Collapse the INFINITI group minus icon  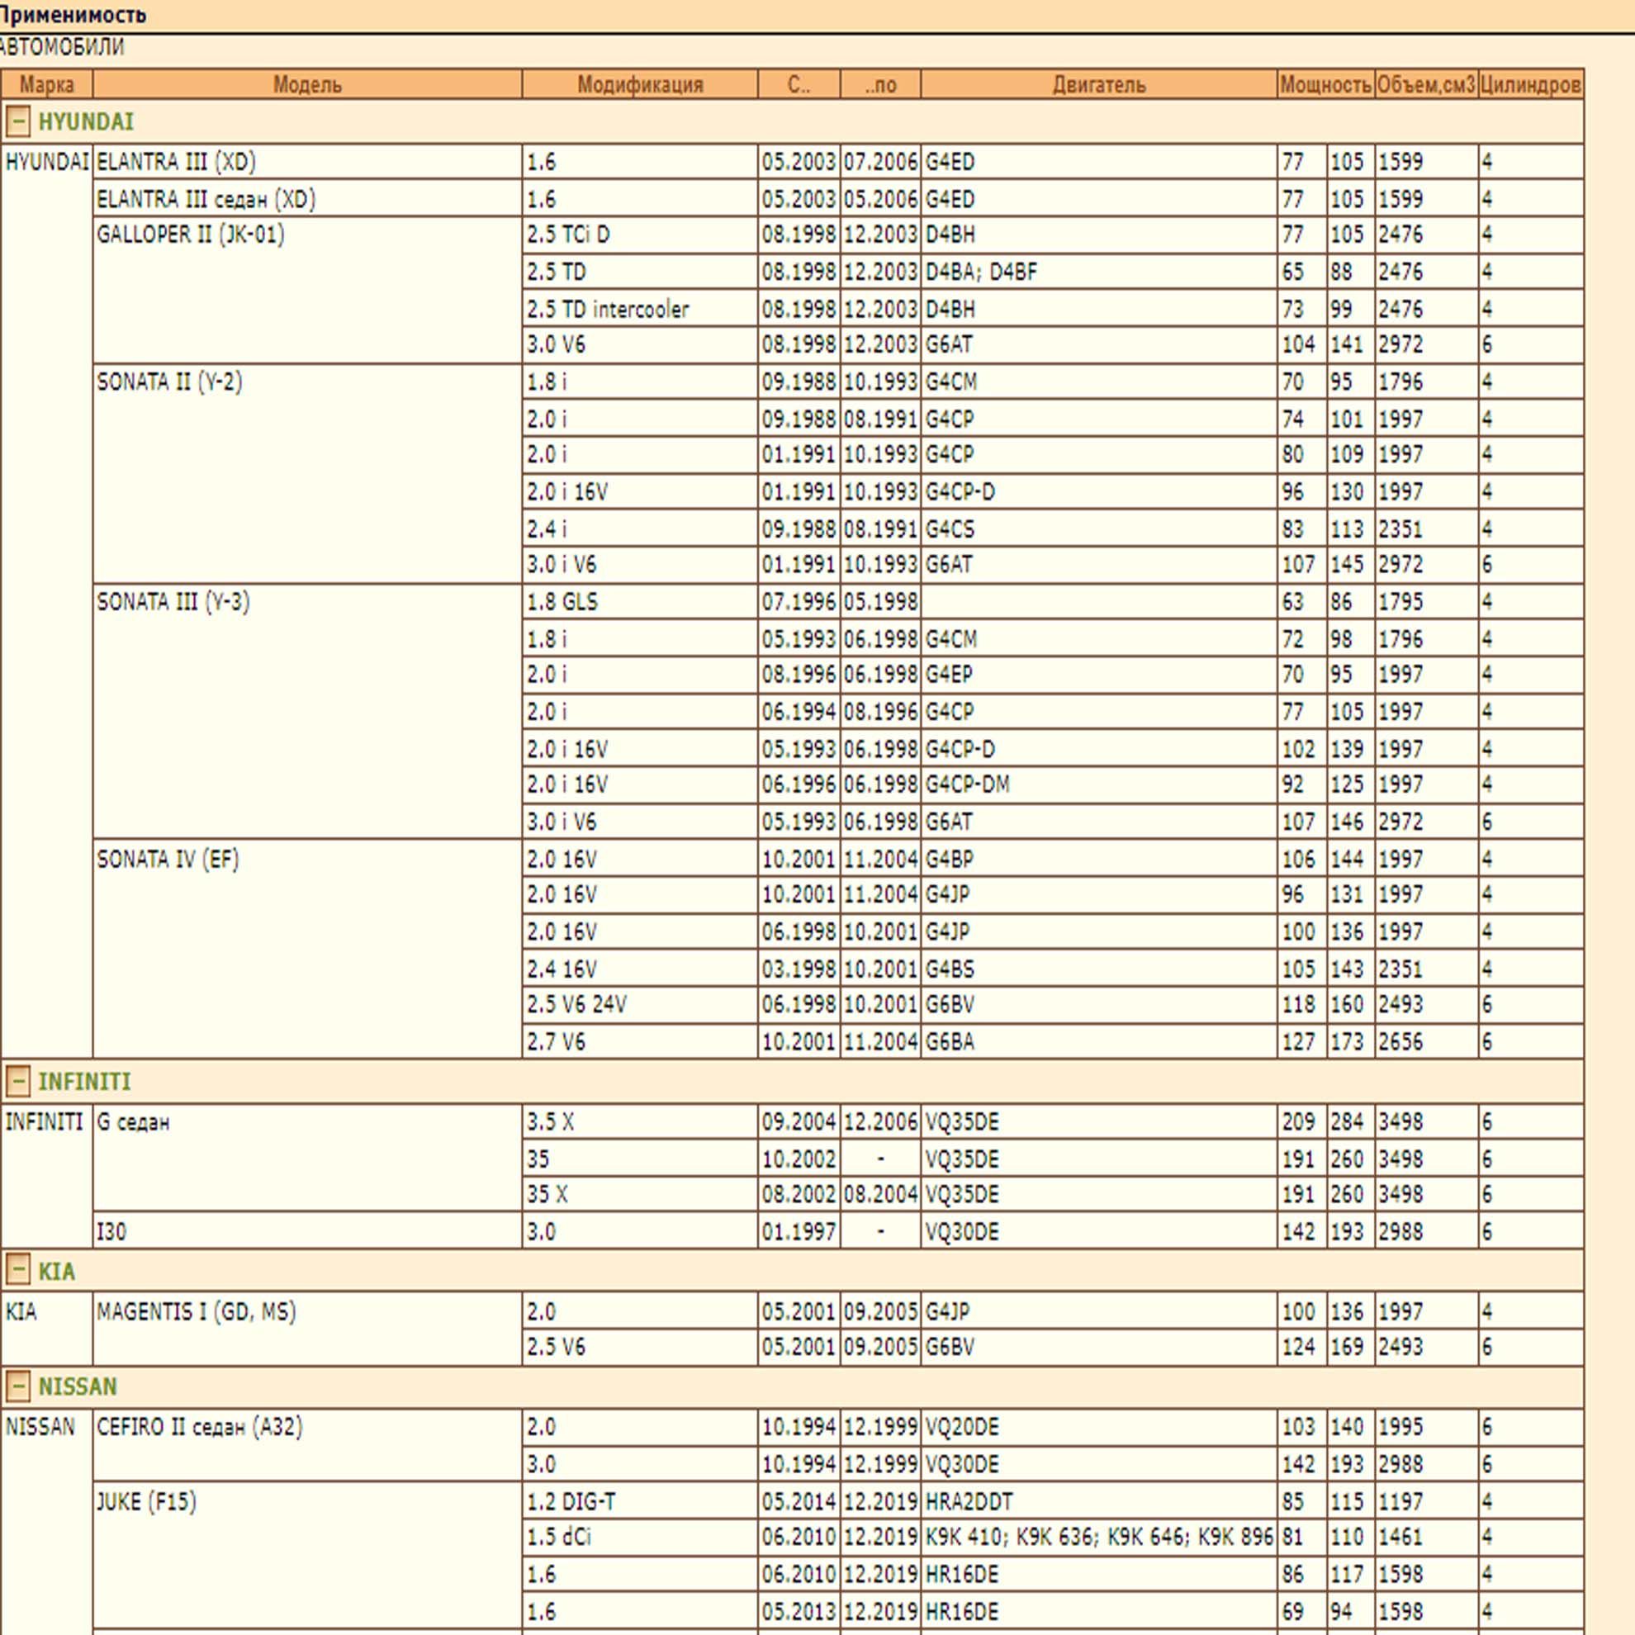click(x=18, y=1082)
